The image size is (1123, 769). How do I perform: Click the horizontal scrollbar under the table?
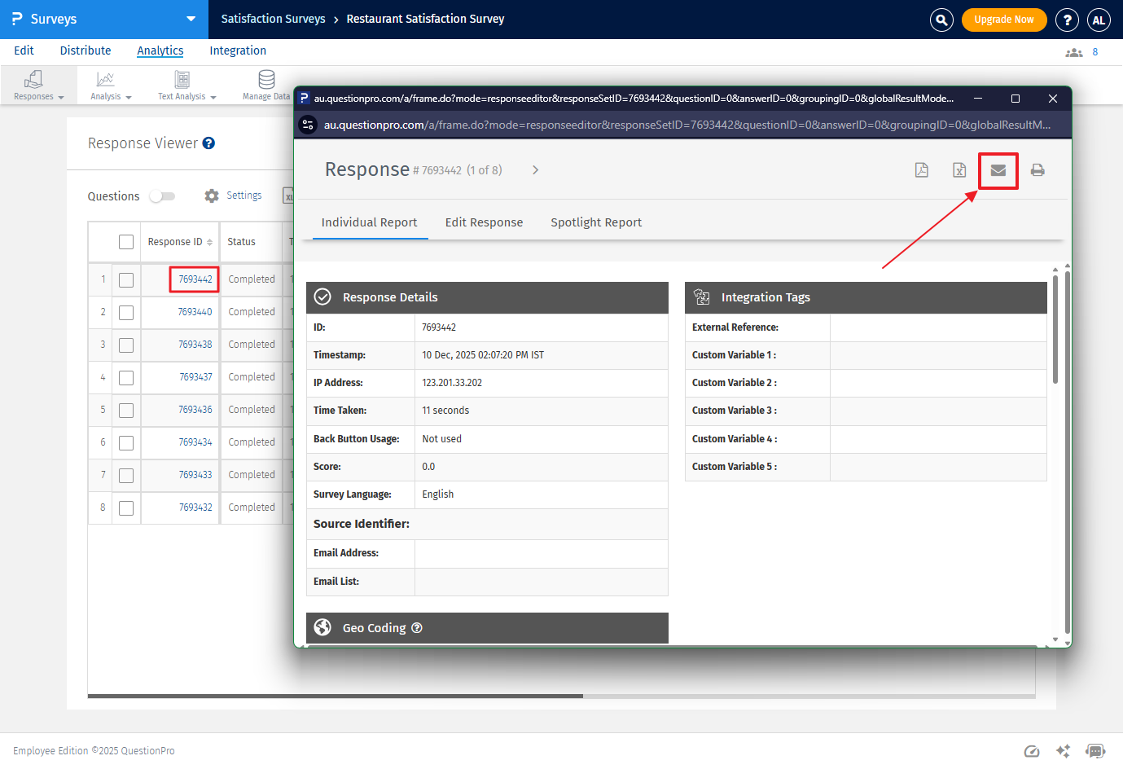click(x=335, y=696)
